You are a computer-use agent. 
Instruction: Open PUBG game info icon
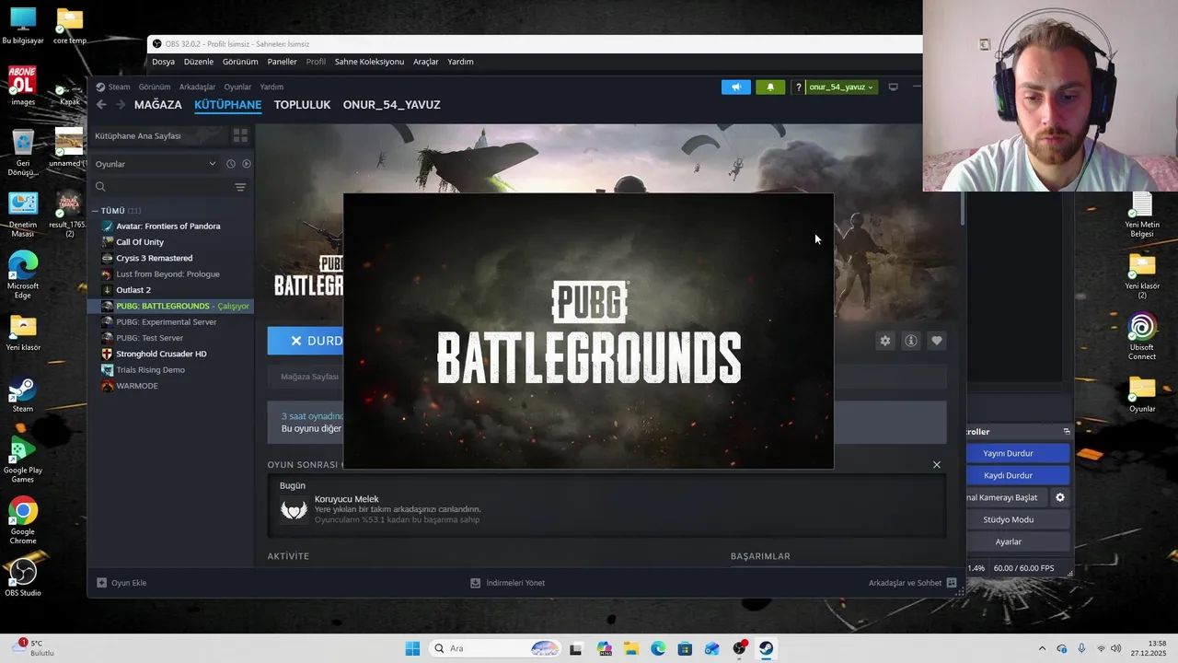(x=911, y=341)
